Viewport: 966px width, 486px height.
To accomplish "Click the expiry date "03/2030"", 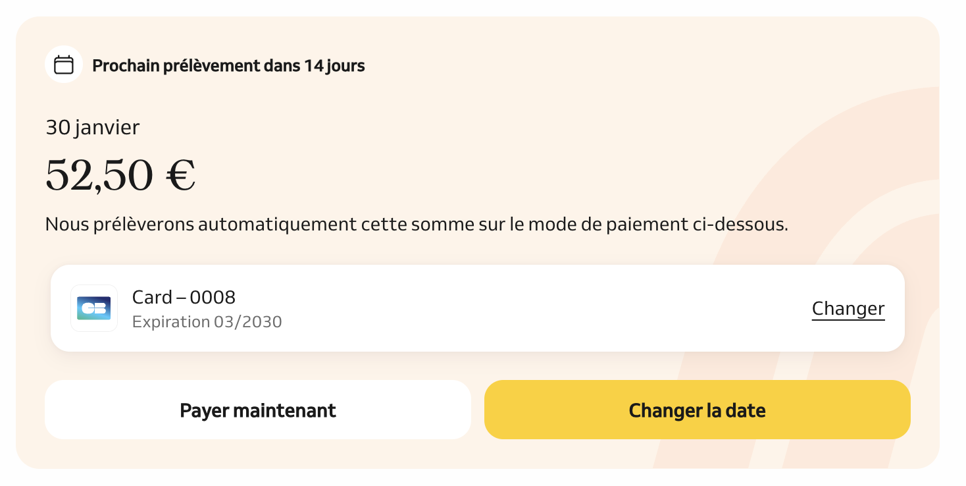I will coord(247,322).
